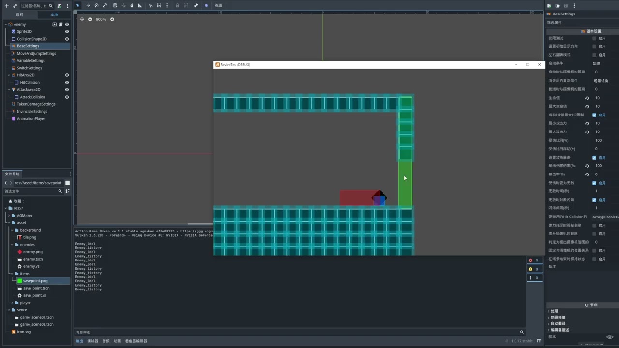Select save_point.tscn in file system
The height and width of the screenshot is (348, 619).
pos(36,288)
